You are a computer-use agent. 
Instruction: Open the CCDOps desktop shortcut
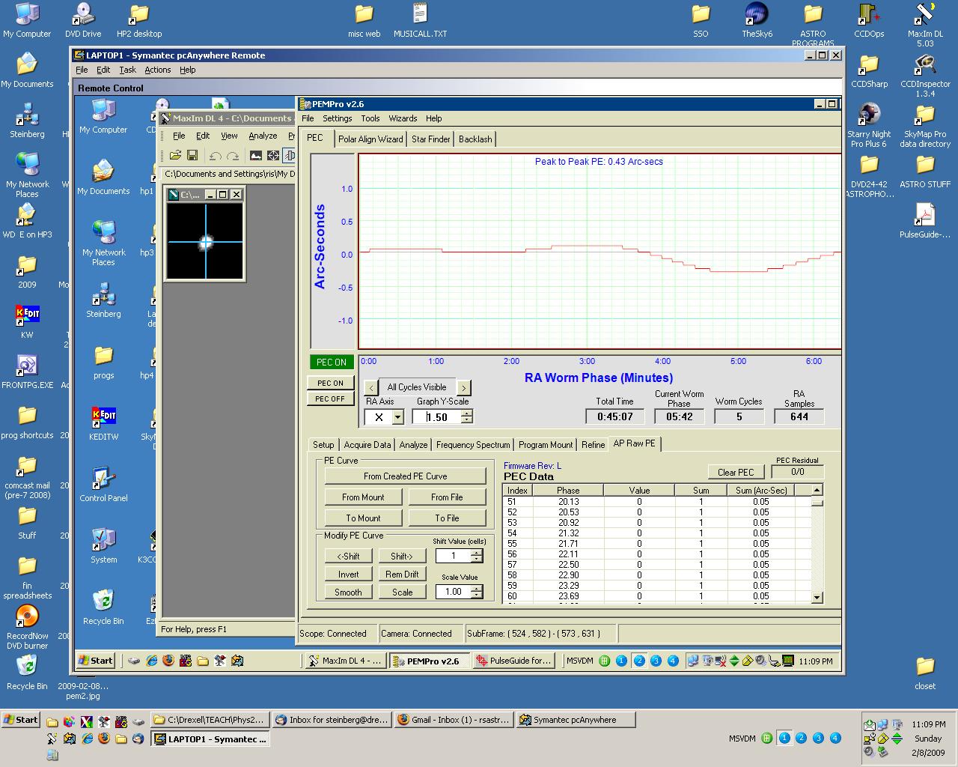(869, 19)
